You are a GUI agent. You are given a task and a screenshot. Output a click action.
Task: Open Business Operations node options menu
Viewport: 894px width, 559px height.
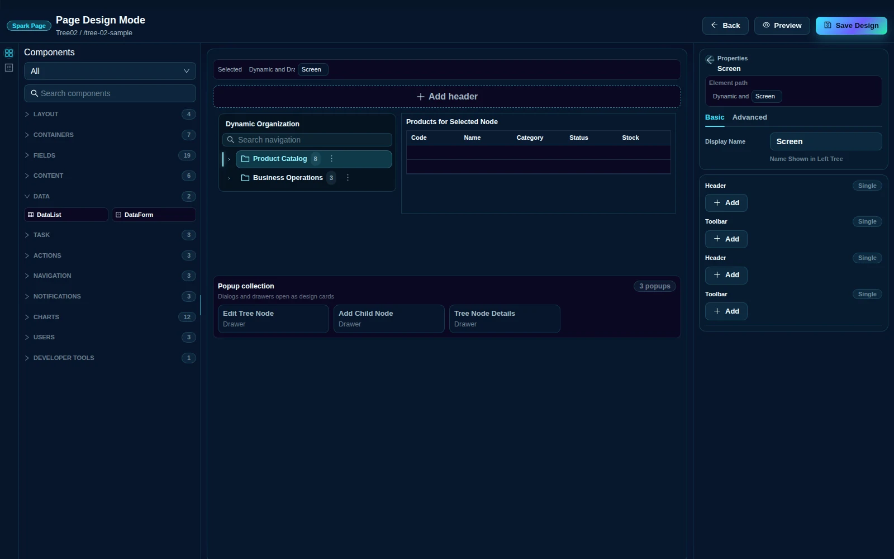coord(348,178)
